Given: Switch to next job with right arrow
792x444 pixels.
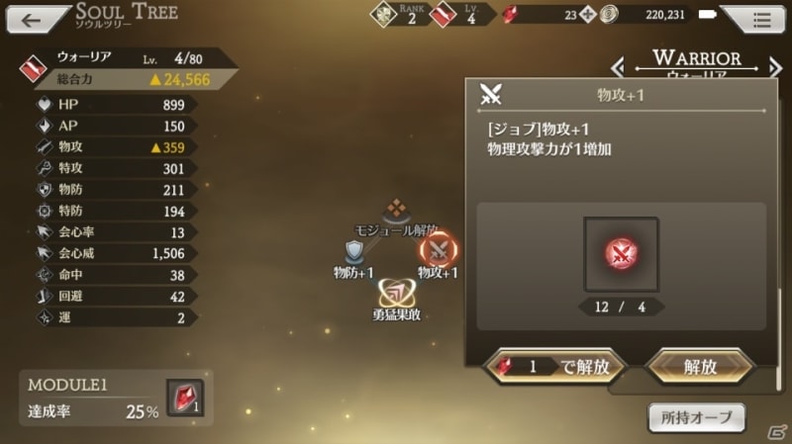Looking at the screenshot, I should pos(775,67).
